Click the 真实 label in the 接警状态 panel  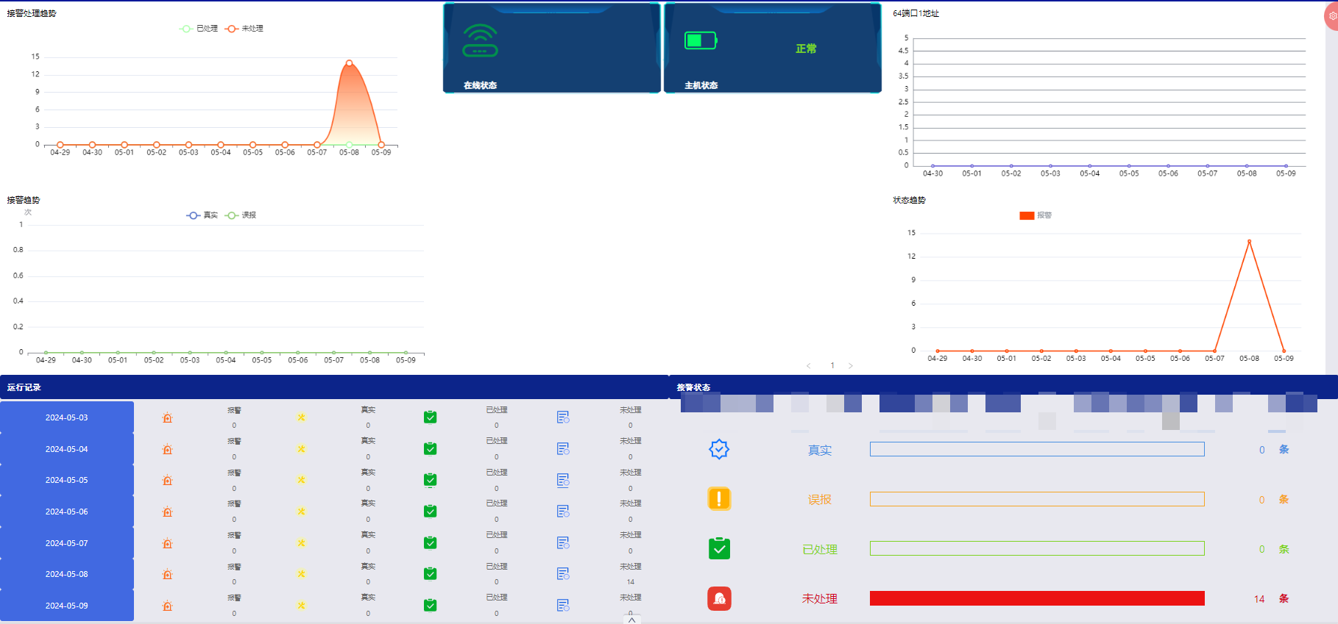tap(820, 450)
